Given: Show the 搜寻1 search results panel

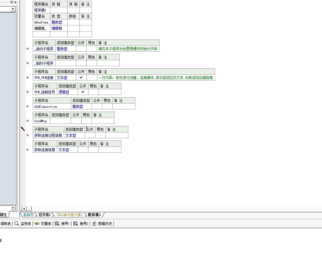Looking at the screenshot, I should [62, 224].
